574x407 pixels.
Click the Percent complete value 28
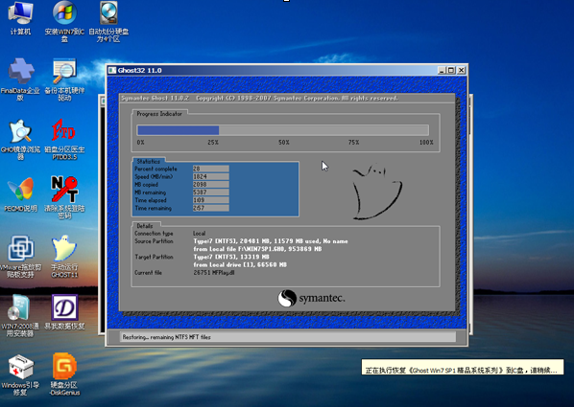pos(211,169)
